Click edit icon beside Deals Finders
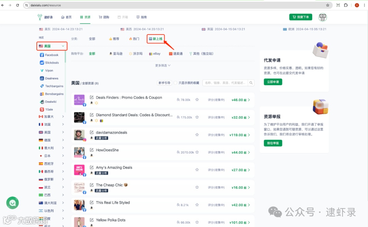368x227 pixels. click(x=92, y=97)
